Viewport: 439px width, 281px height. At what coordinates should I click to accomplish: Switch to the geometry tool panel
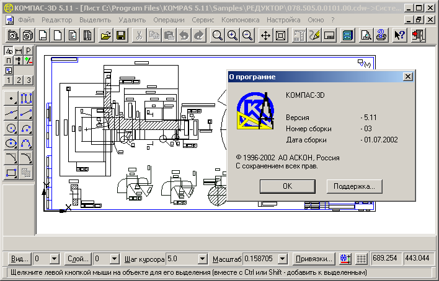(x=9, y=51)
